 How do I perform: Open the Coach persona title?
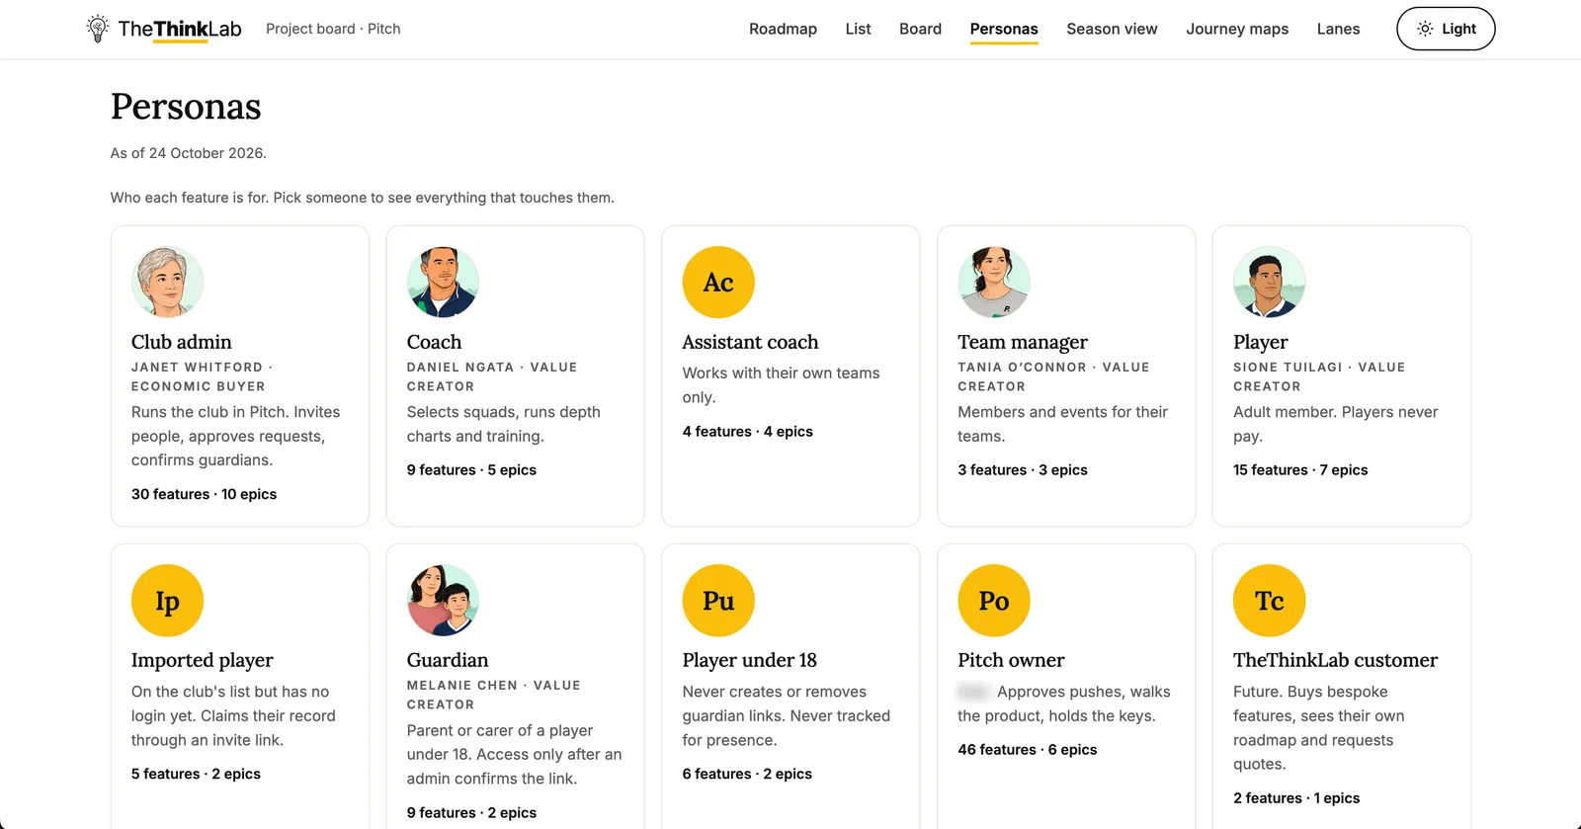pyautogui.click(x=434, y=342)
